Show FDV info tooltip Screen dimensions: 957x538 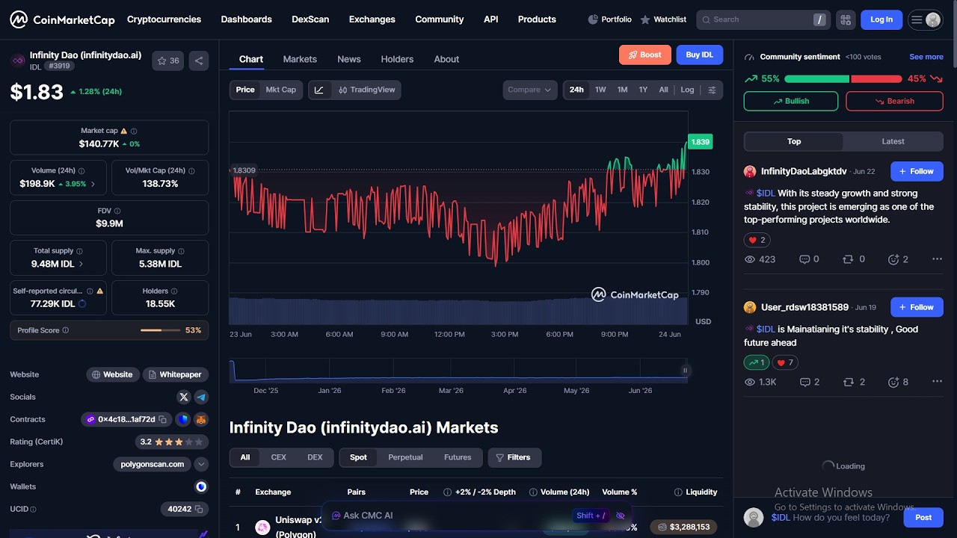click(117, 211)
